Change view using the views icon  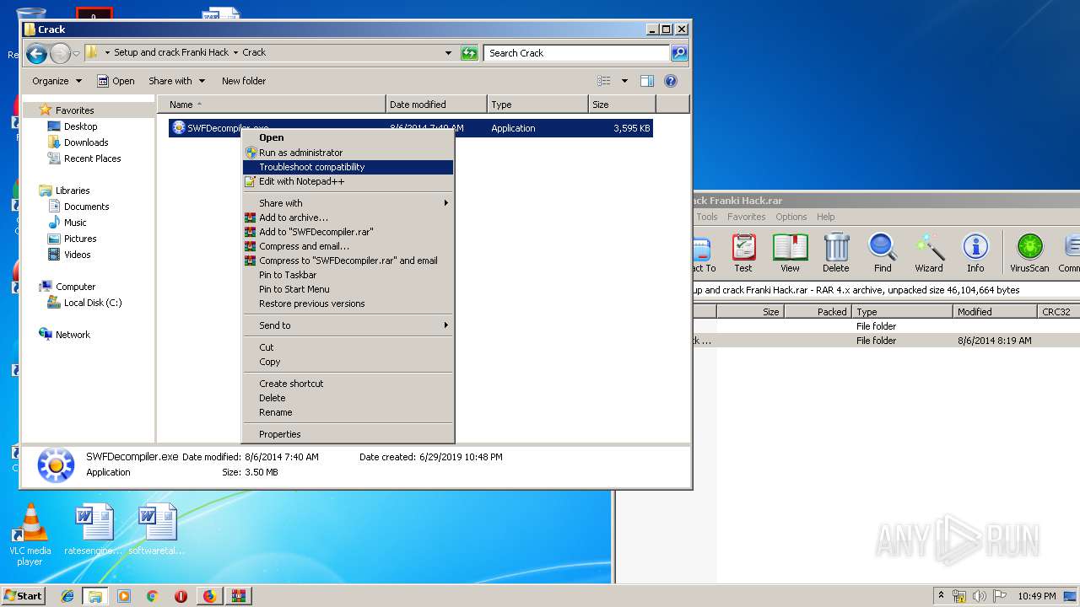point(604,81)
